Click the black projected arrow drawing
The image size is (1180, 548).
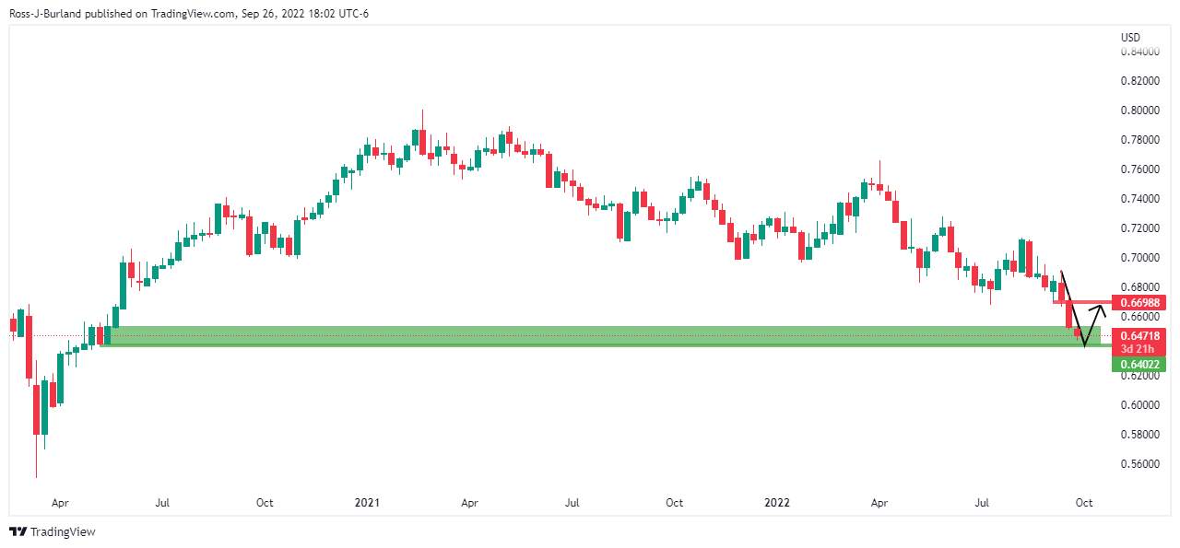pos(1081,309)
